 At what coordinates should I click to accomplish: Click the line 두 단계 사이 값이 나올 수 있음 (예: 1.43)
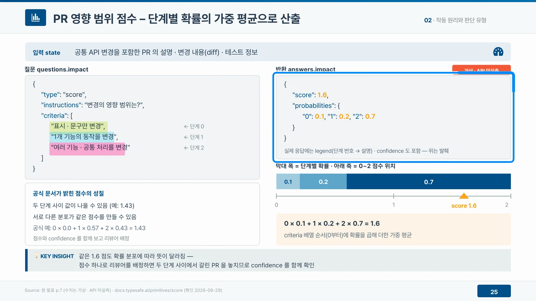[83, 206]
